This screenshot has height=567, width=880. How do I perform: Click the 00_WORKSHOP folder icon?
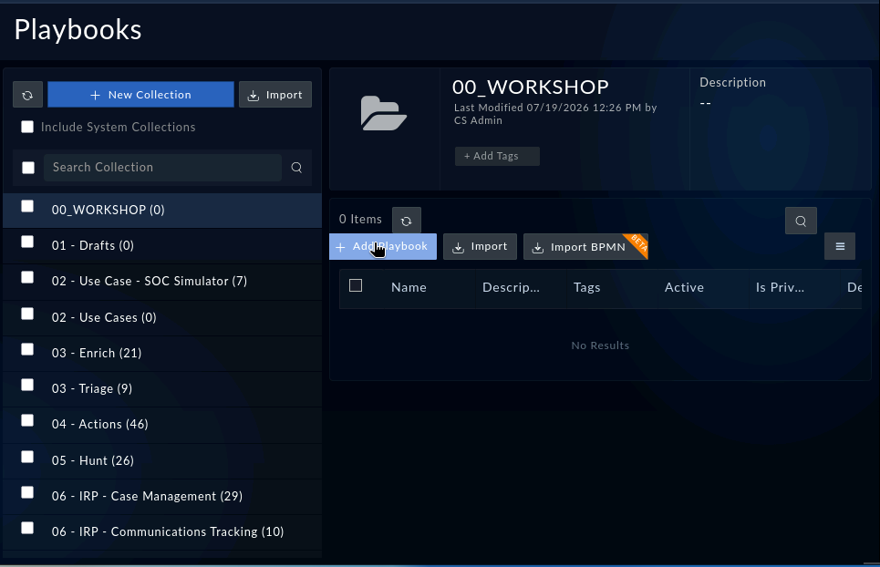coord(383,113)
